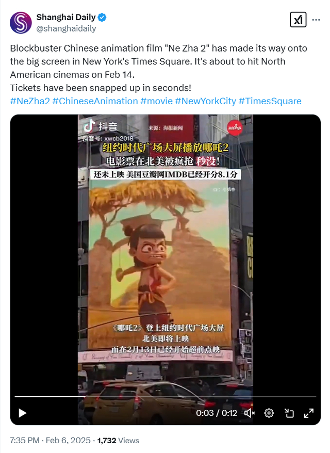330x453 pixels.
Task: Open the three-dot more options menu
Action: [316, 20]
